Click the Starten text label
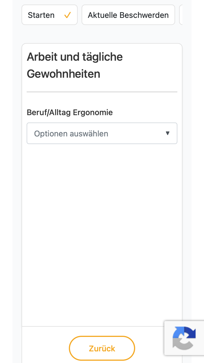 tap(41, 15)
